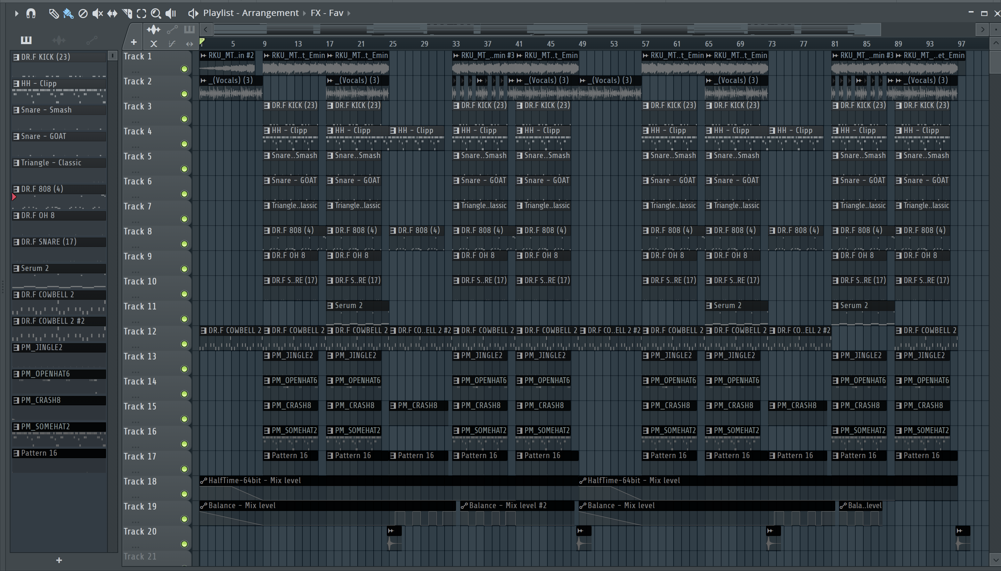Select the Select tool
The width and height of the screenshot is (1001, 571).
141,14
